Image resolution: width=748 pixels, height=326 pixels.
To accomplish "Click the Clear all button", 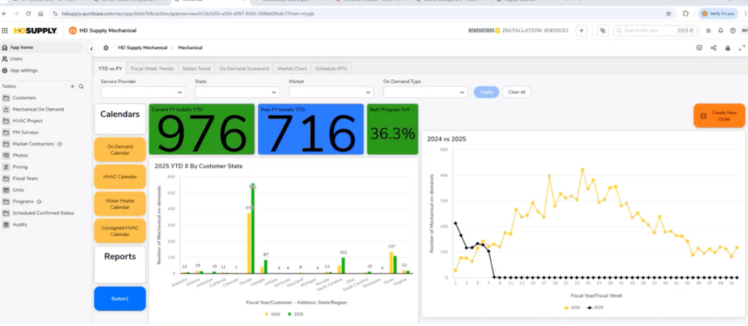I will 516,92.
